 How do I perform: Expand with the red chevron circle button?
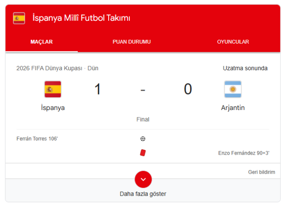(x=143, y=179)
